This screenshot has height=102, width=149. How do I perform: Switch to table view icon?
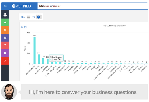[x=28, y=17]
